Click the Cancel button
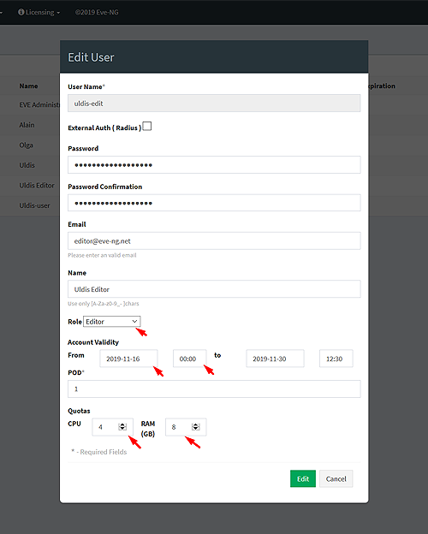This screenshot has height=534, width=428. pyautogui.click(x=336, y=478)
